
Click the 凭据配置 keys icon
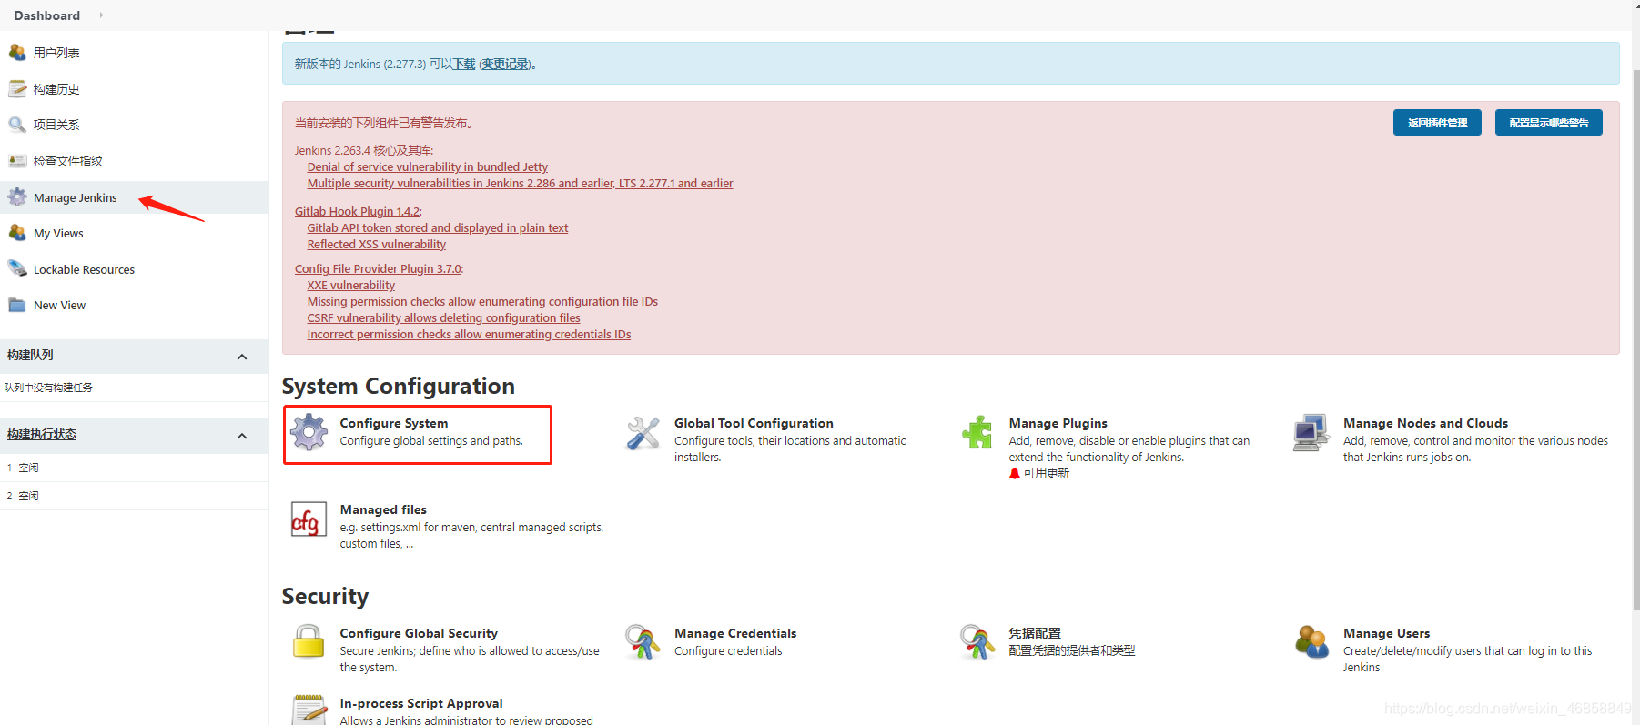click(977, 642)
